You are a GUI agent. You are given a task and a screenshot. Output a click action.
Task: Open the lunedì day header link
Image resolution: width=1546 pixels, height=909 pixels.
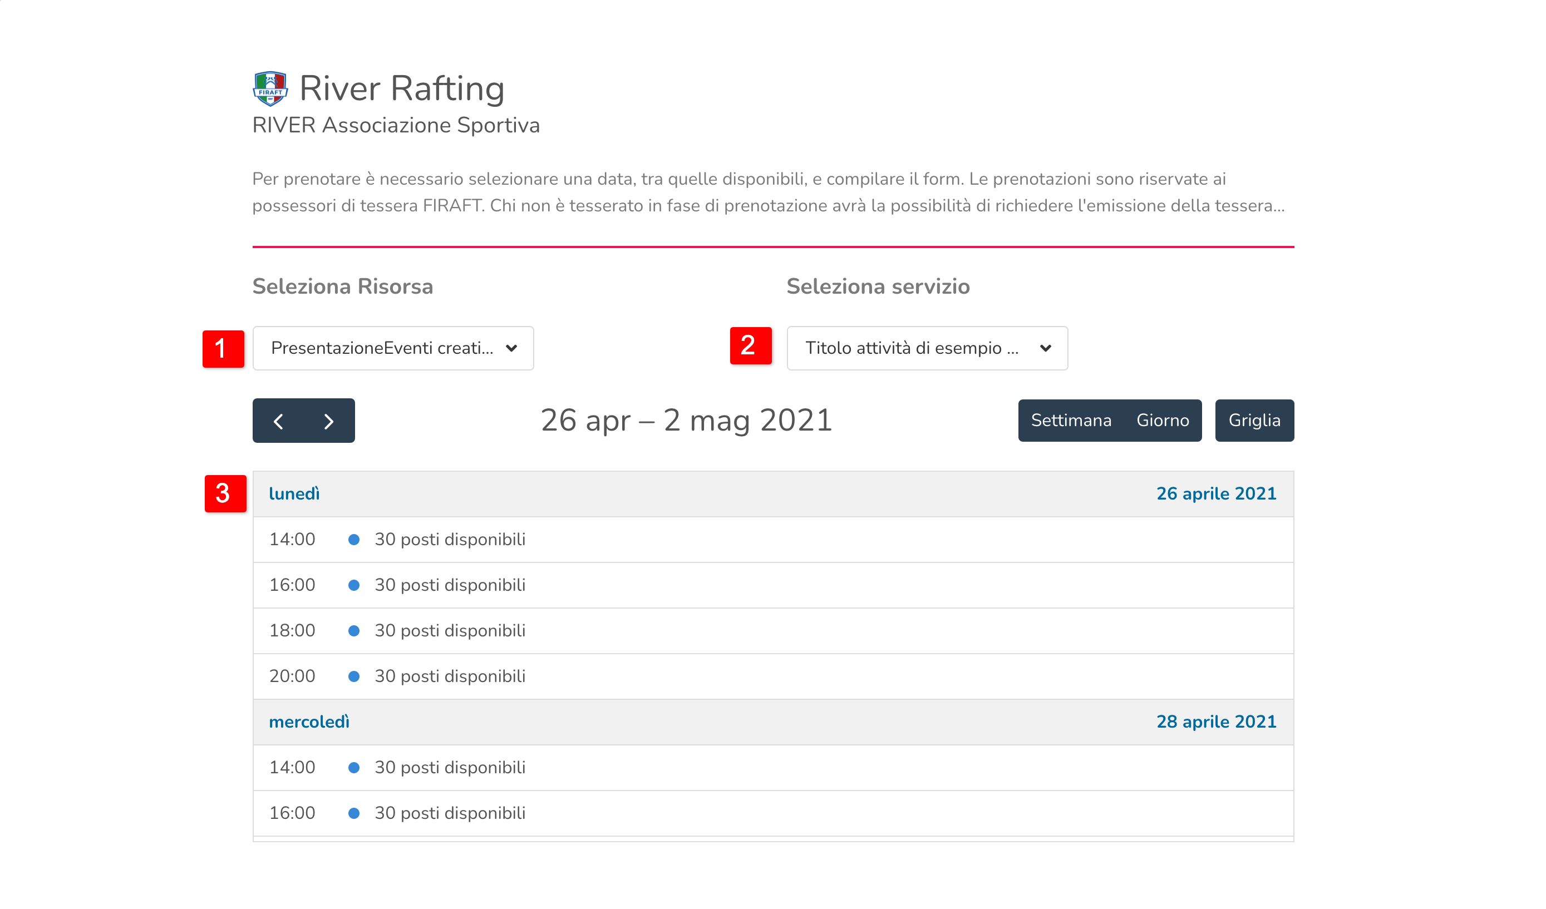click(294, 494)
